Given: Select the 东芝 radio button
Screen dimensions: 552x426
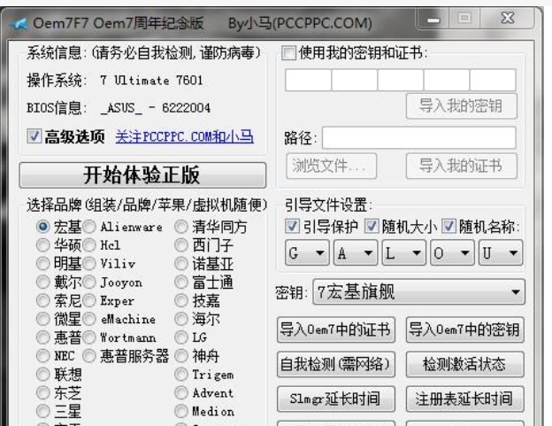Looking at the screenshot, I should pos(43,393).
